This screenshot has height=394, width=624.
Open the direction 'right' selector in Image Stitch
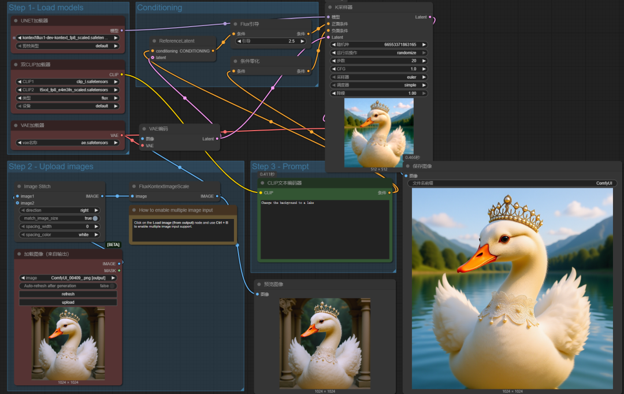(59, 210)
